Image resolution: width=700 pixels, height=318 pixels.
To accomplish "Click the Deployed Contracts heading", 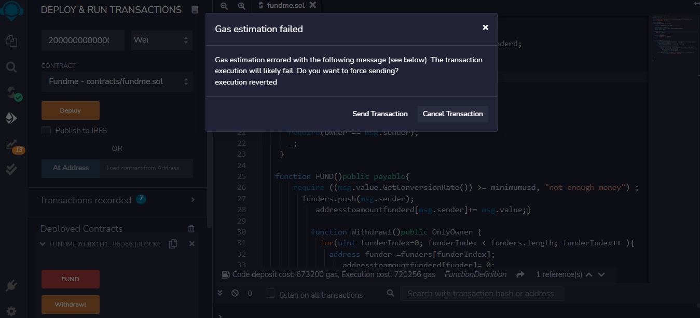I will pyautogui.click(x=81, y=229).
